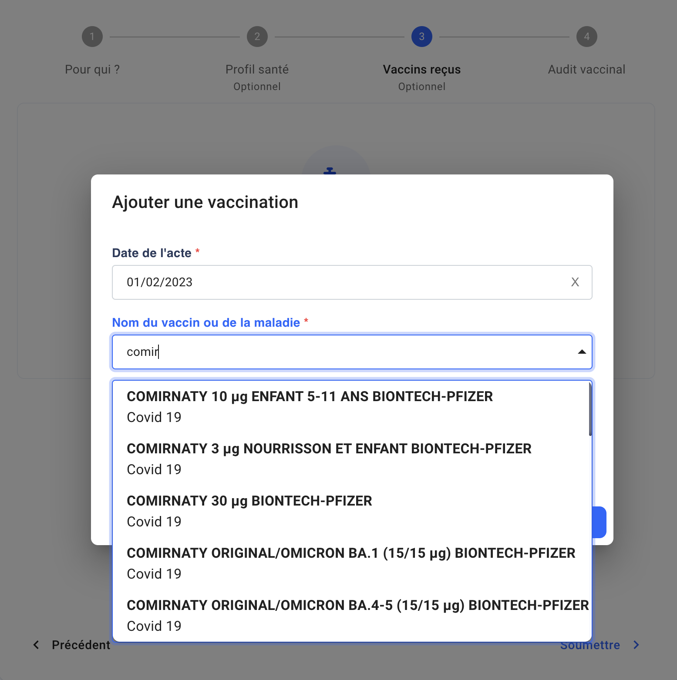This screenshot has height=680, width=677.
Task: Click step 3 circle Vaccins reçus
Action: tap(422, 37)
